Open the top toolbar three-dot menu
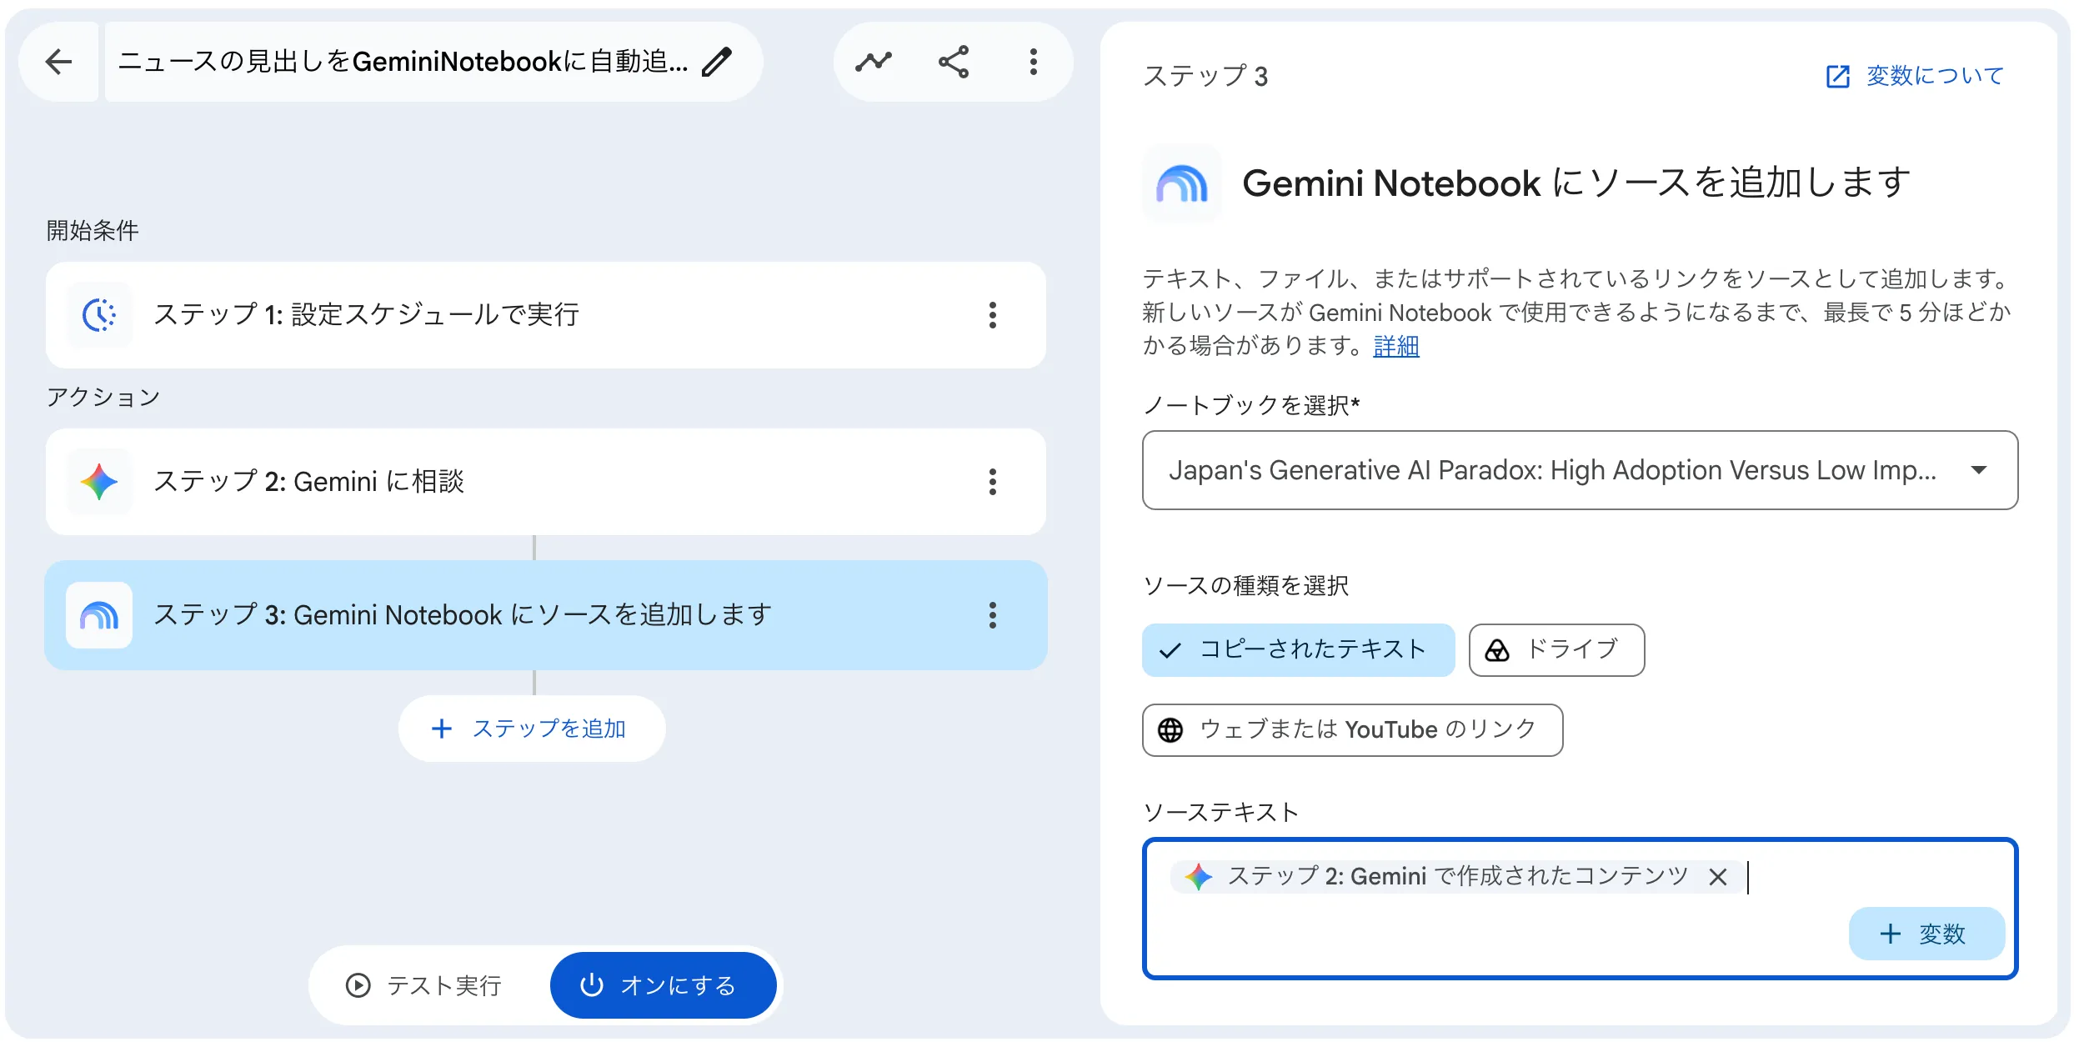2079x1042 pixels. tap(1034, 62)
